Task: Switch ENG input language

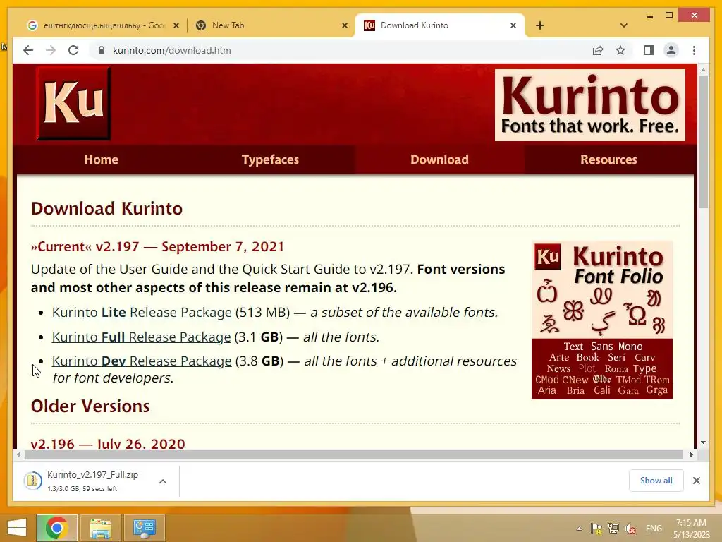Action: [x=654, y=529]
